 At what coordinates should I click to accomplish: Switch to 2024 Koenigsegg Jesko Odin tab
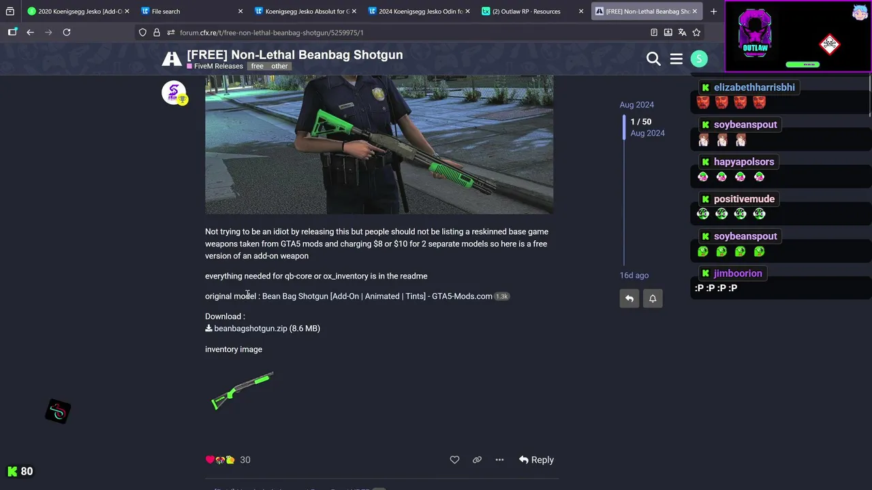[418, 11]
